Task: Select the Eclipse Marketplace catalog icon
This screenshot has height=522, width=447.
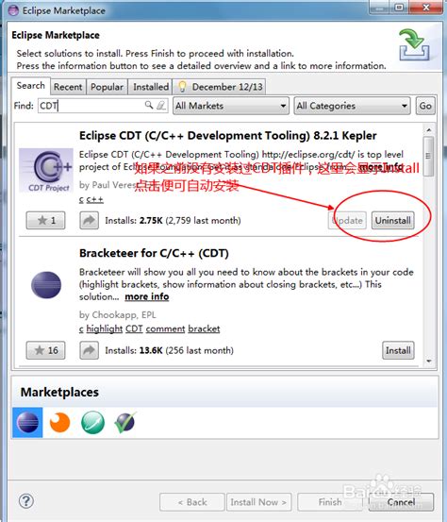Action: tap(27, 423)
